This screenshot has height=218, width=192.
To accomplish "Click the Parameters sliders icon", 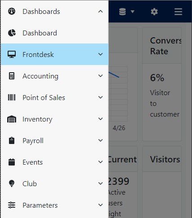I will 12,205.
